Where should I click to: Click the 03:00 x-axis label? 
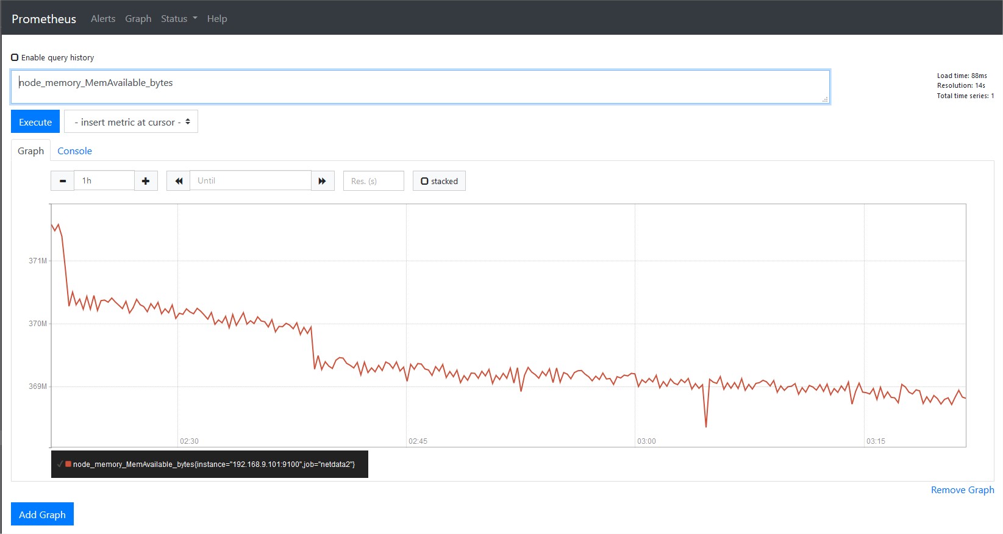646,441
